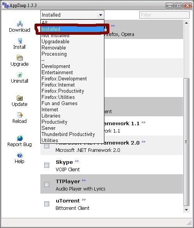Enable the uTorrent checkbox
The width and height of the screenshot is (194, 228).
[47, 204]
